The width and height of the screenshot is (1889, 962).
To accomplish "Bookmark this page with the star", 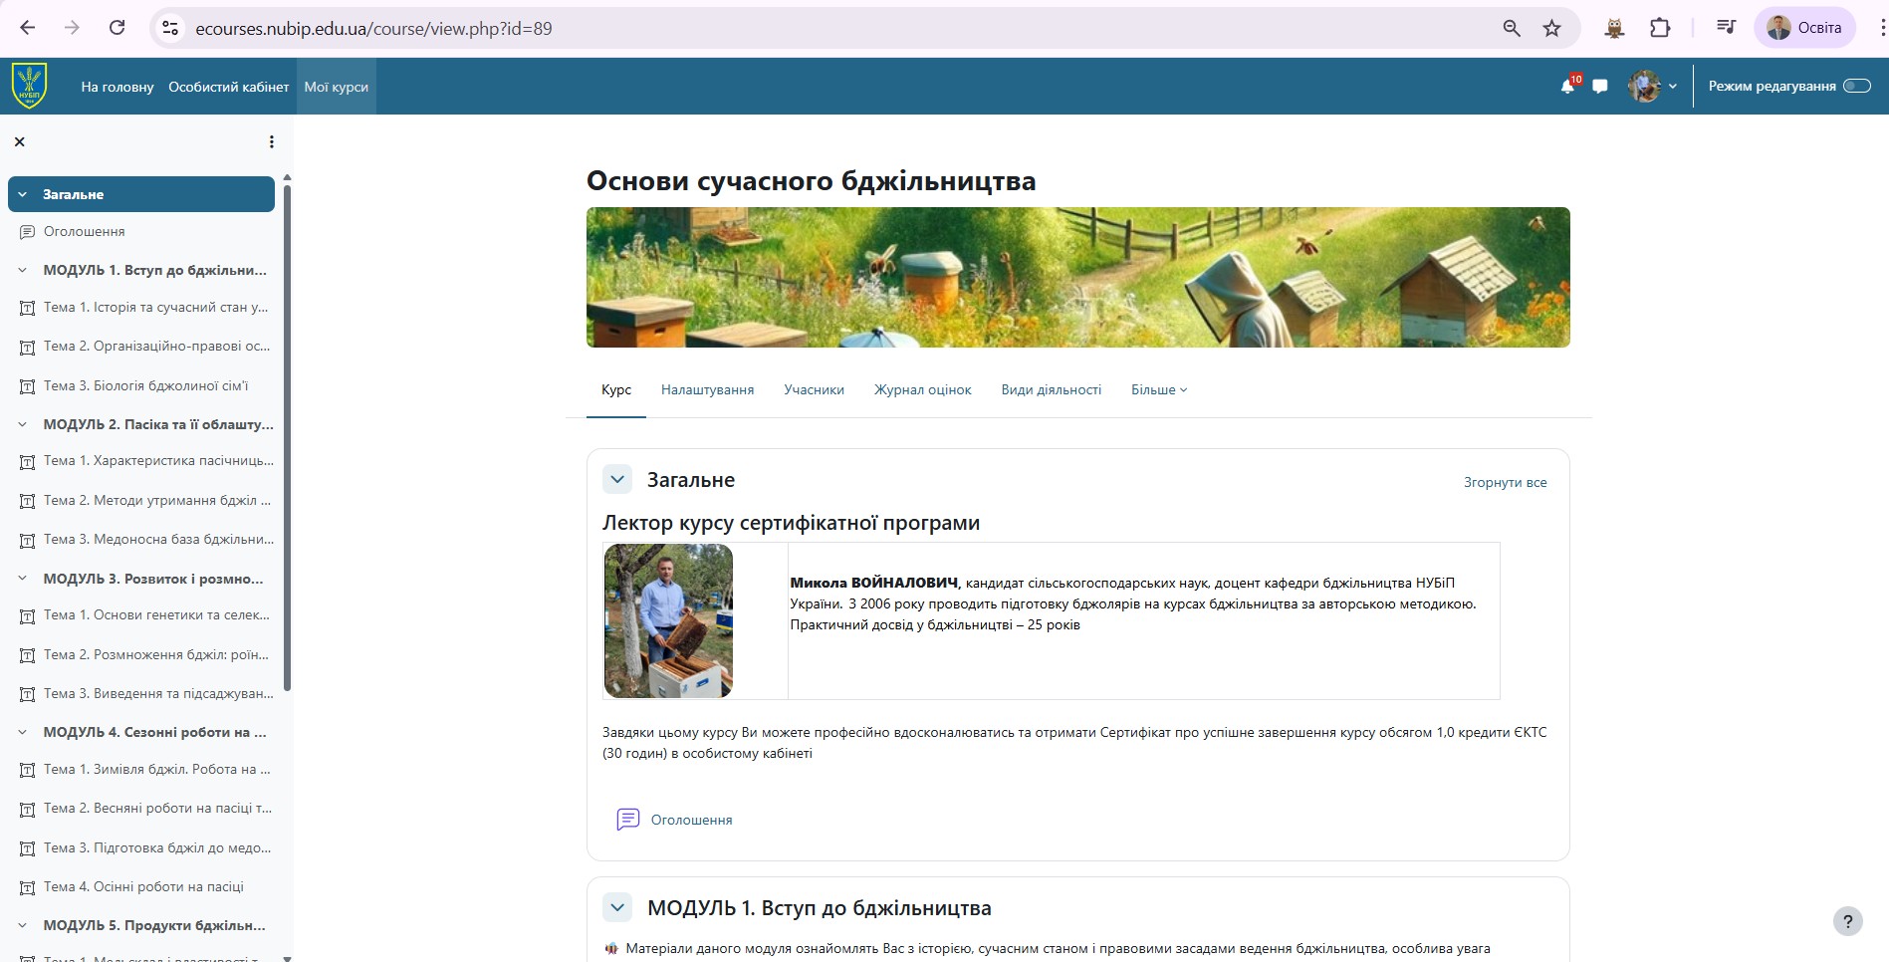I will 1551,28.
